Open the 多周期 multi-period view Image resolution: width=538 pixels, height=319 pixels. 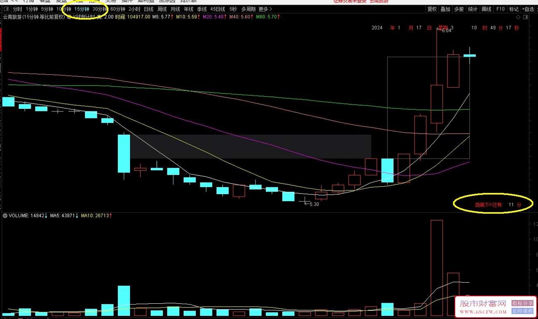(x=248, y=9)
